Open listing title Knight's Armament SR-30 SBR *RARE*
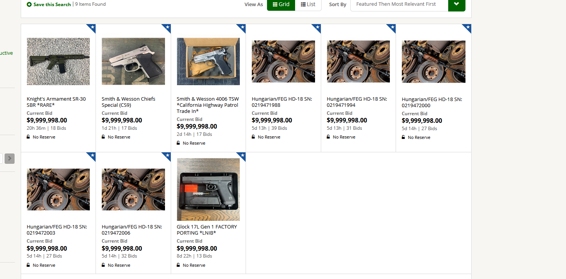Image resolution: width=566 pixels, height=279 pixels. click(x=56, y=102)
